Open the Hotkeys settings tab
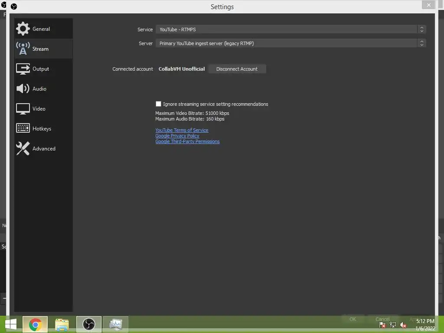 pos(43,128)
